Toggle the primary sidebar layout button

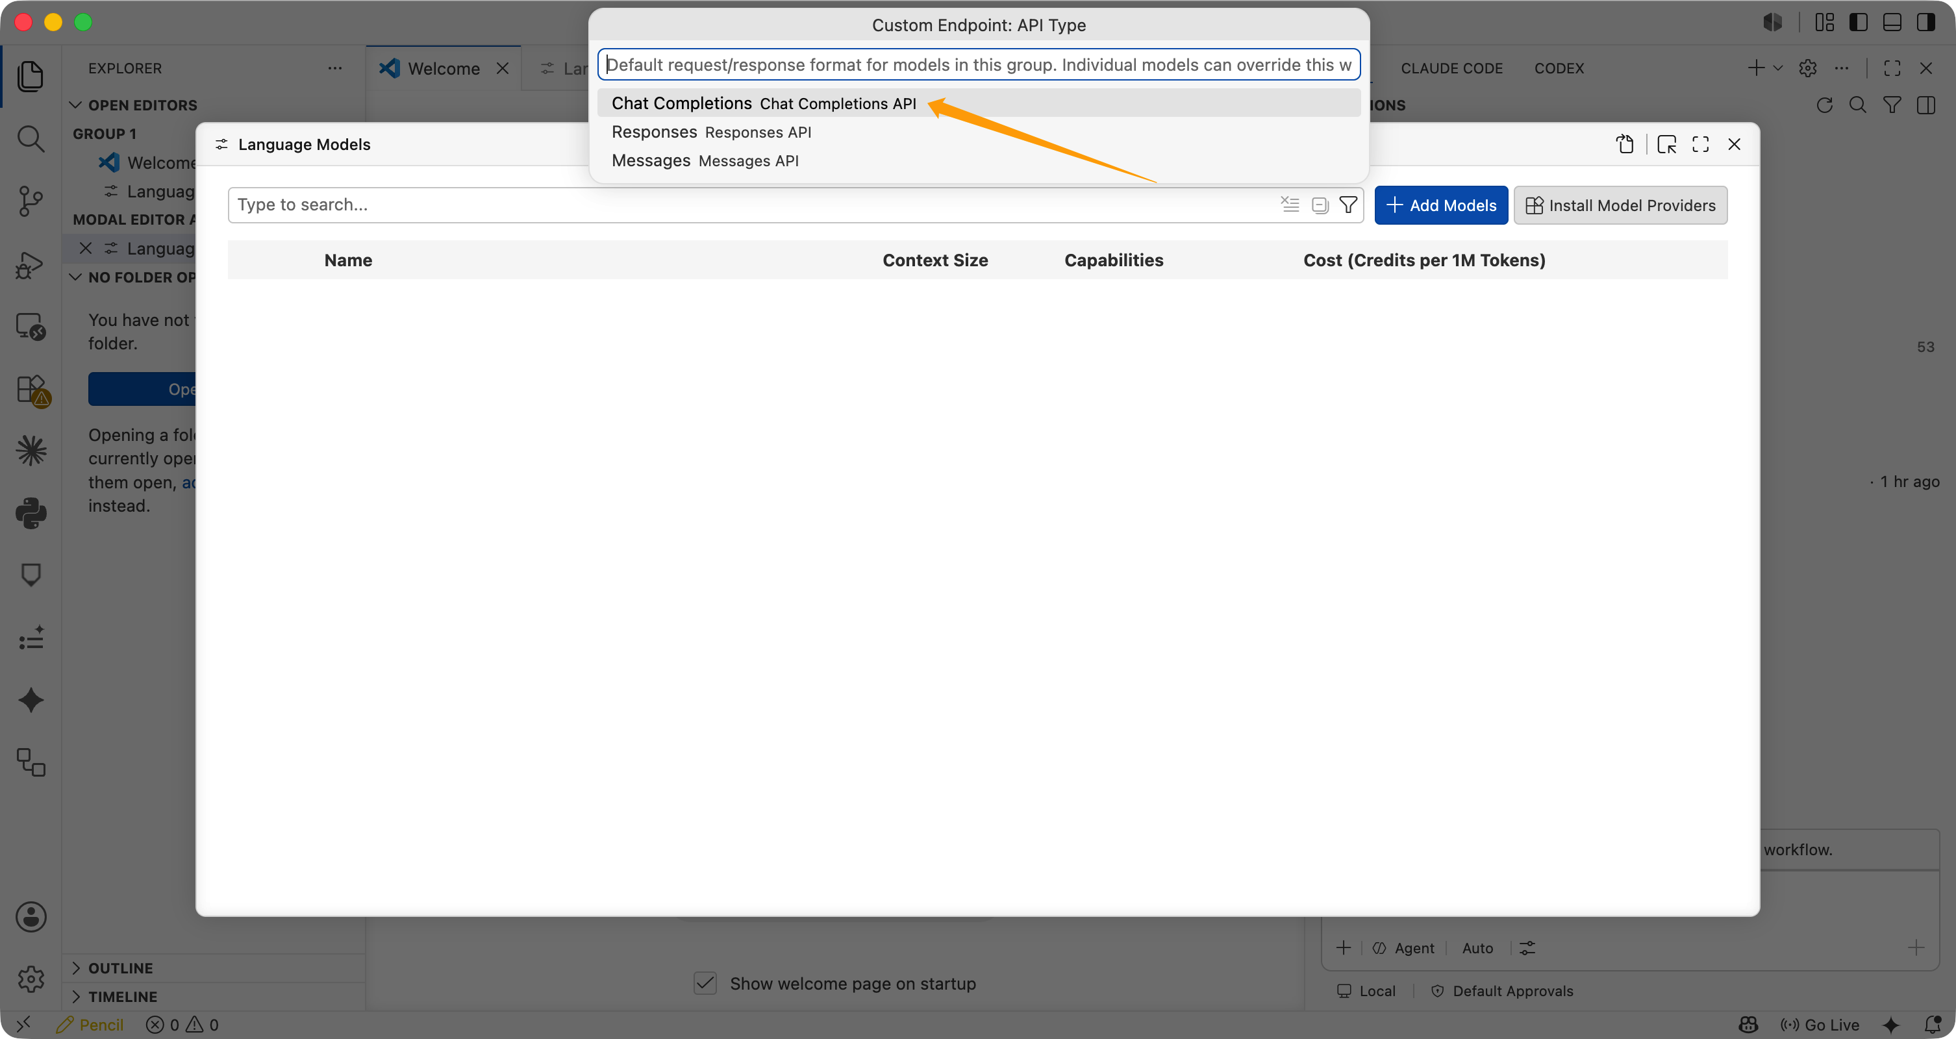(x=1858, y=22)
